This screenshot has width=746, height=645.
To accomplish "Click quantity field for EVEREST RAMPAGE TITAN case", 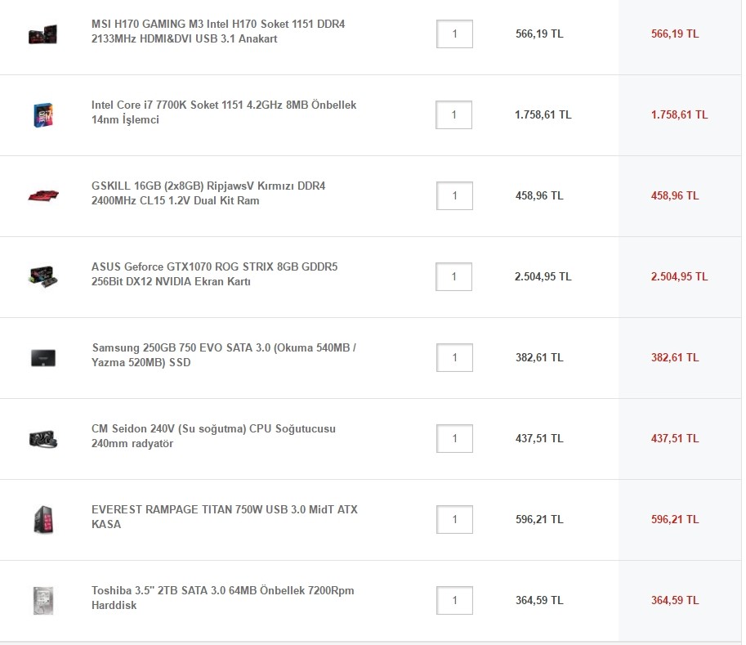I will pos(454,519).
